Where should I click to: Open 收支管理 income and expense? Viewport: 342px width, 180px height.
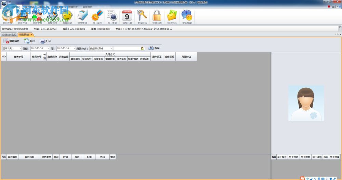coord(82,17)
